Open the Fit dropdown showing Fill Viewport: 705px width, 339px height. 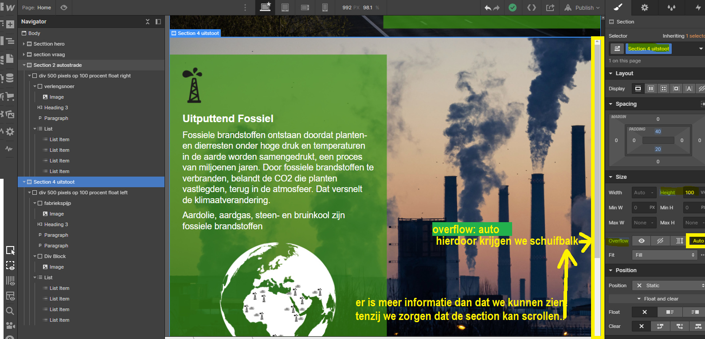click(x=665, y=255)
